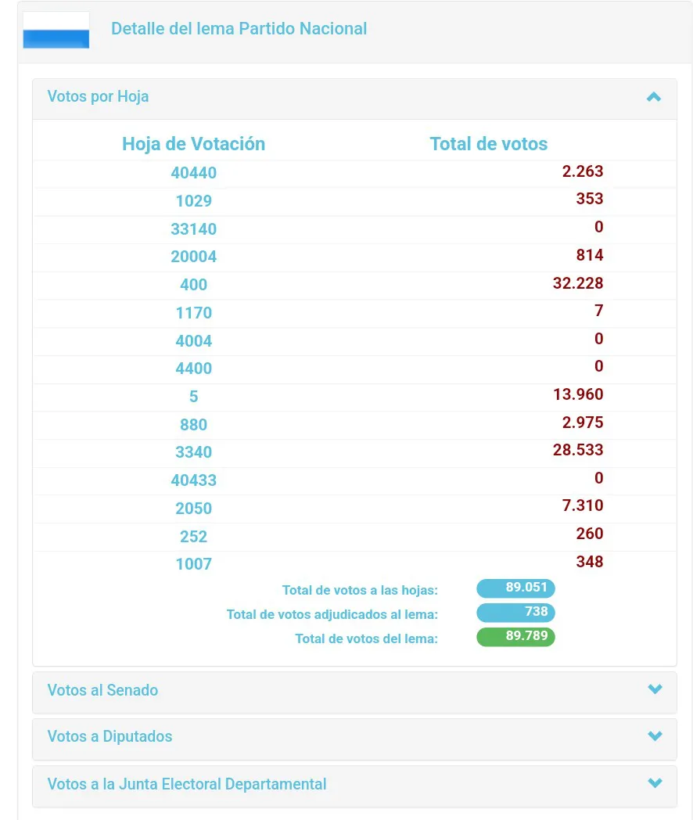
Task: Collapse the Votos por Hoja chevron
Action: pos(654,97)
